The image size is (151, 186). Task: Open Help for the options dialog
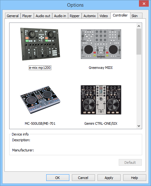tap(135, 177)
